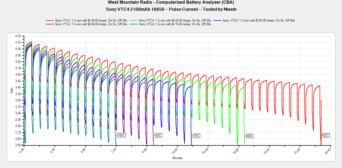This screenshot has width=342, height=168.
Task: Click the Sony VTC4 Pulse Current subtitle
Action: pos(171,9)
